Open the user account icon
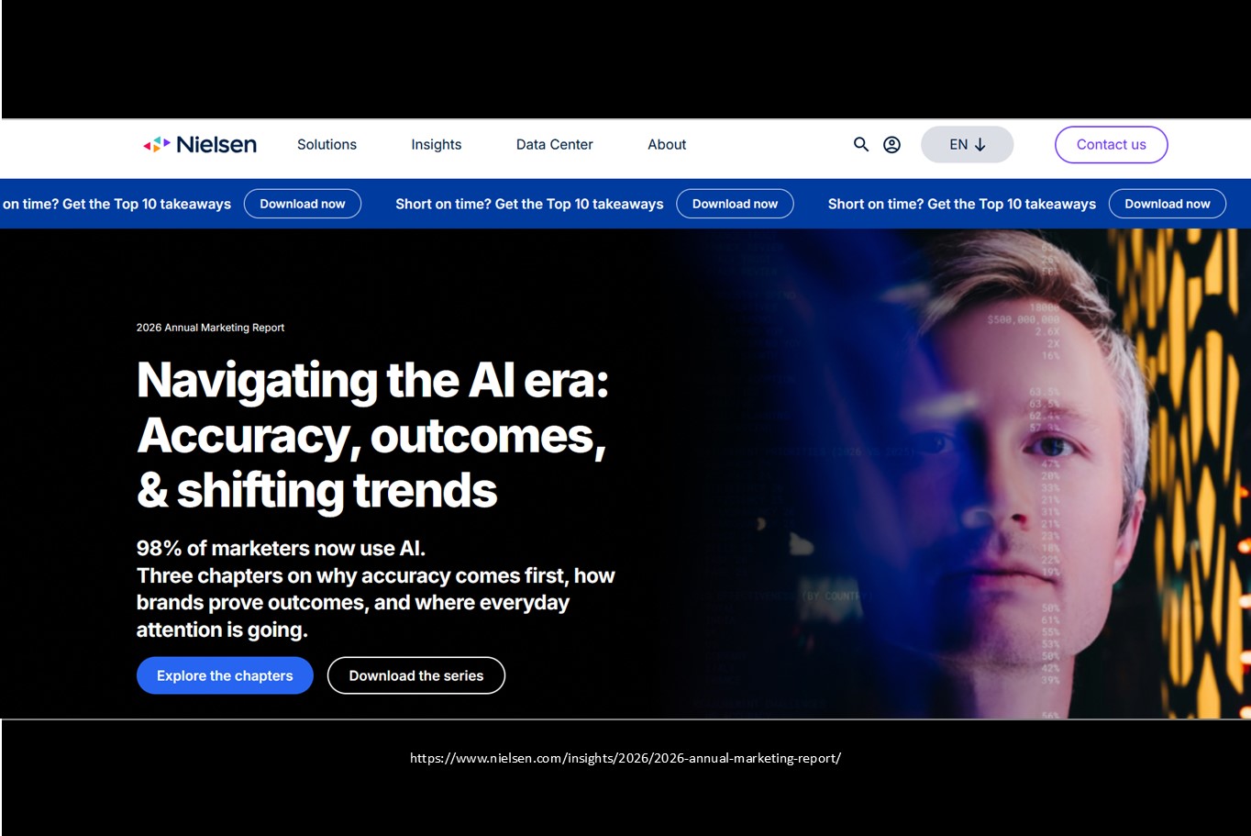Viewport: 1251px width, 836px height. point(891,144)
